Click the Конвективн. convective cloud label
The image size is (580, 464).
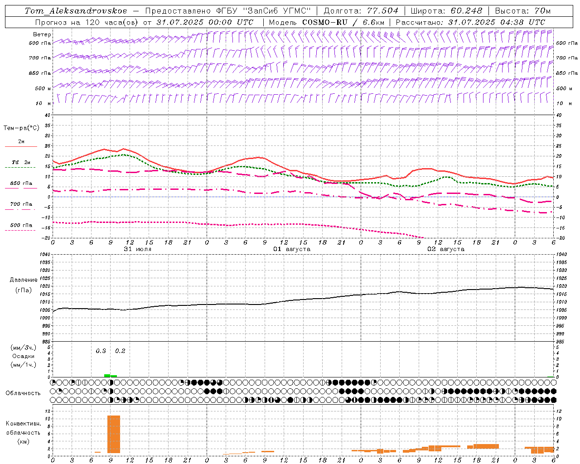pyautogui.click(x=23, y=424)
